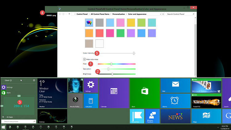Viewport: 231px width, 130px height.
Task: Open the green Store tile
Action: click(x=145, y=93)
